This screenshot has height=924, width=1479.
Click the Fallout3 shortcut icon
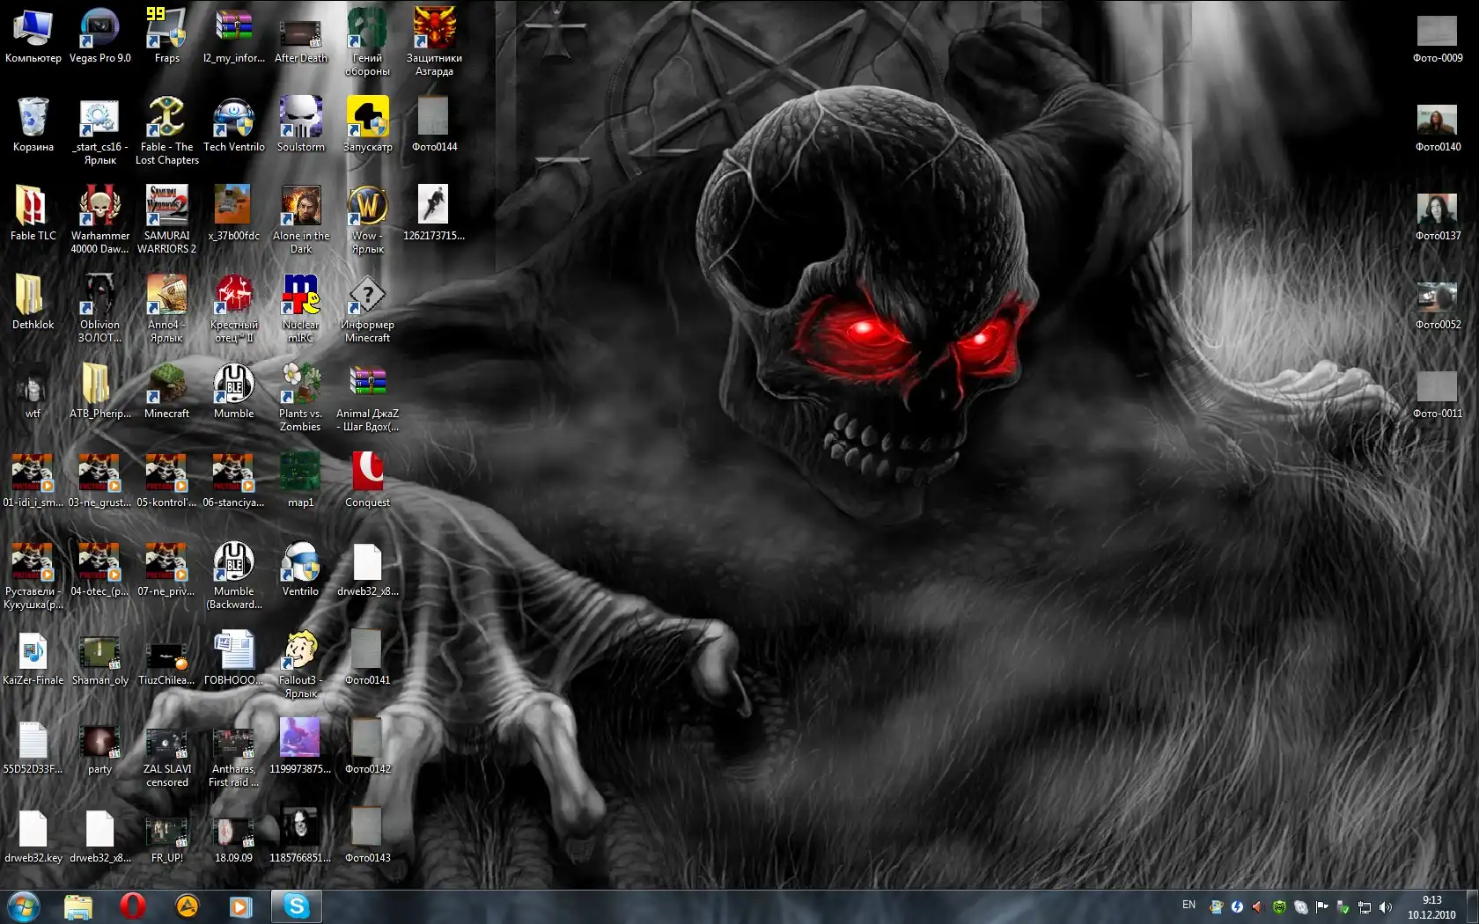click(300, 651)
